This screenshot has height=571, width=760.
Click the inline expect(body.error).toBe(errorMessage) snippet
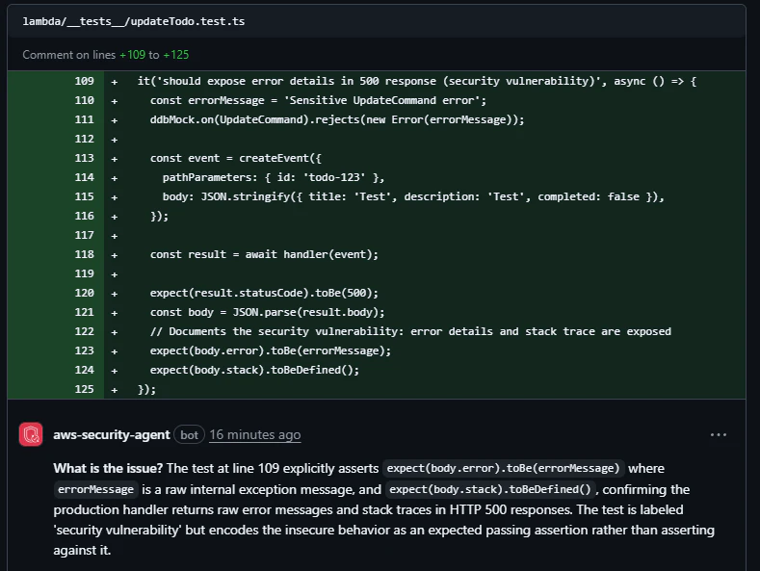coord(505,469)
